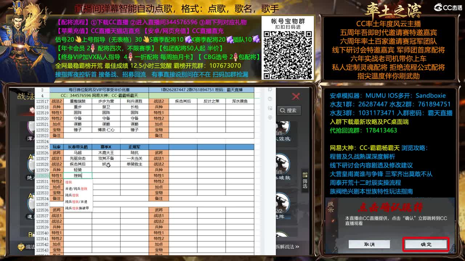Screen dimensions: 465x261
Task: Select the cell 马超
Action: tap(78, 153)
